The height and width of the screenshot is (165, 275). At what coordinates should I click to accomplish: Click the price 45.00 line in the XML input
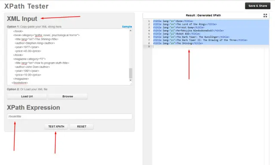(x=28, y=51)
